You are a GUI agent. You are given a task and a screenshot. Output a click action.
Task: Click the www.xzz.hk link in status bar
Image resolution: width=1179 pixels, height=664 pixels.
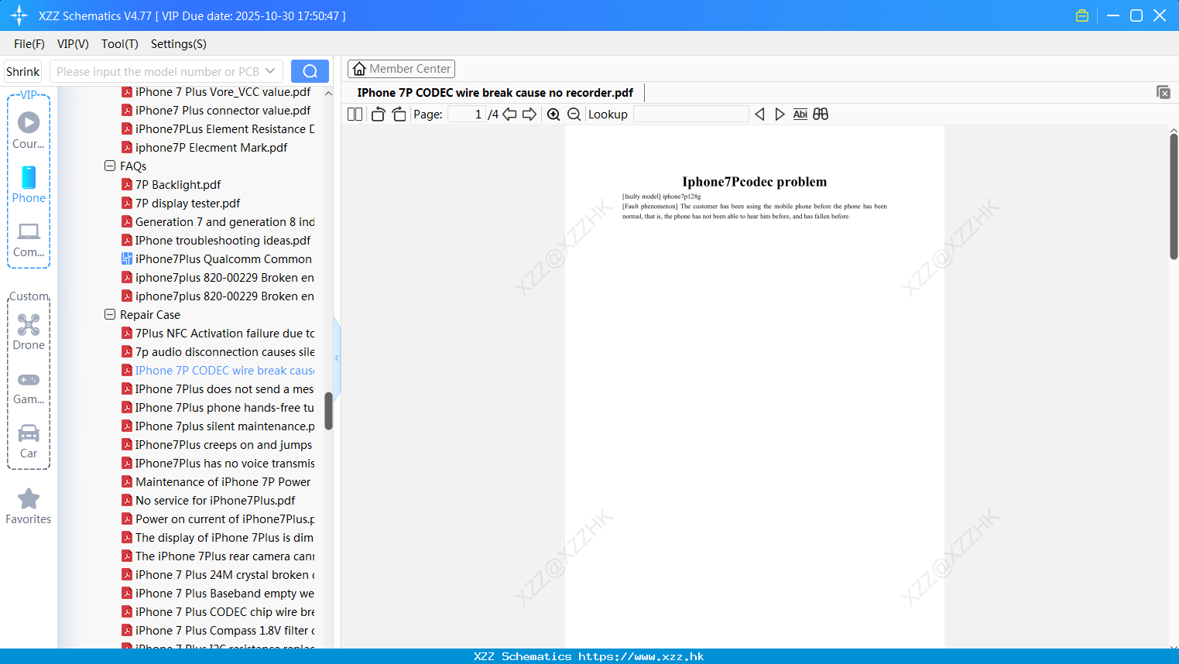click(641, 656)
